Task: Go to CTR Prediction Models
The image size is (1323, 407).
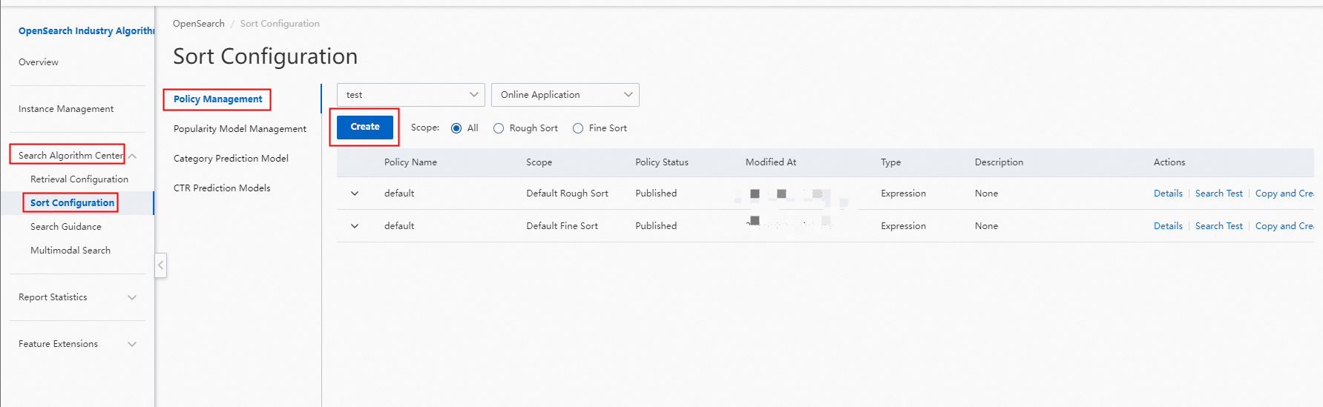Action: (x=222, y=188)
